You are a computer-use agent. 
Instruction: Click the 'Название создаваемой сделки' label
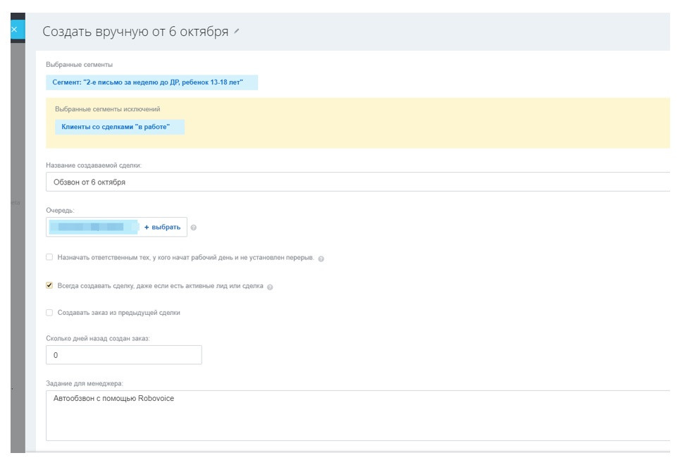tap(93, 166)
